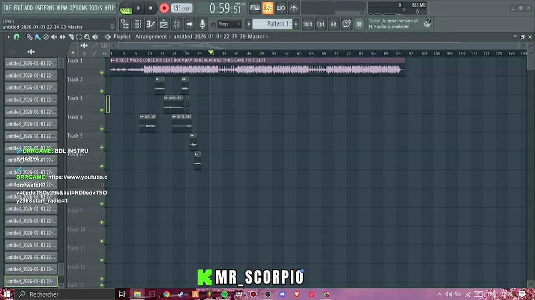Open the ADD menu
535x300 pixels.
coord(28,8)
